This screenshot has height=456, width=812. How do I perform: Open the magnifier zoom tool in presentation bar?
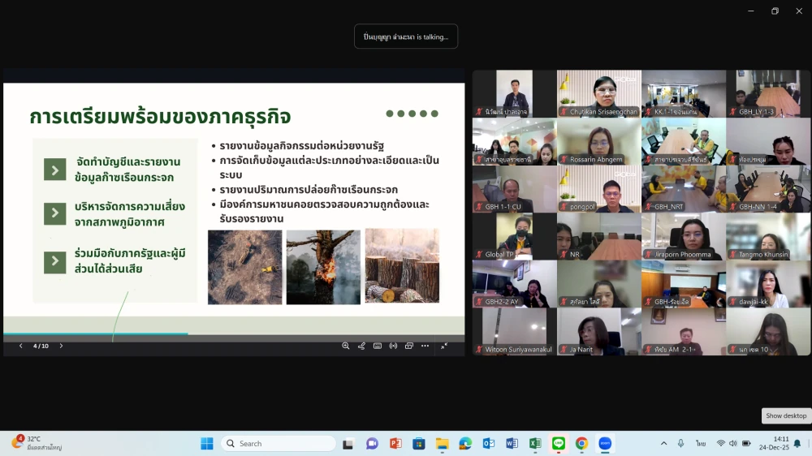pos(345,346)
